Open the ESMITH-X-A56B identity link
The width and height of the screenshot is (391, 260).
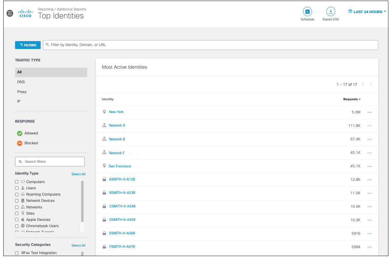coord(122,233)
